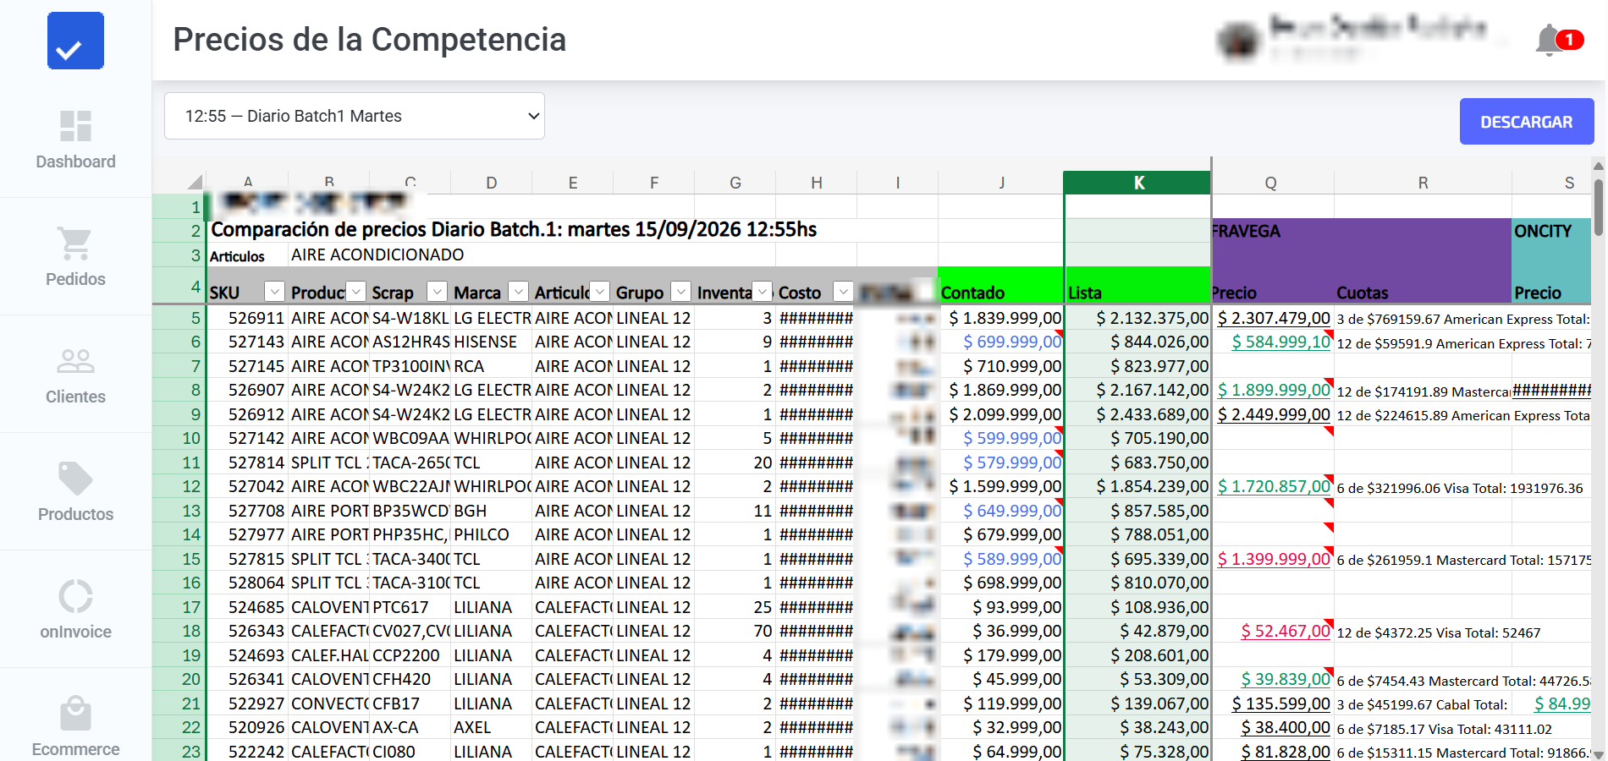Screen dimensions: 1608x761
Task: Select the row 12 header
Action: (x=179, y=486)
